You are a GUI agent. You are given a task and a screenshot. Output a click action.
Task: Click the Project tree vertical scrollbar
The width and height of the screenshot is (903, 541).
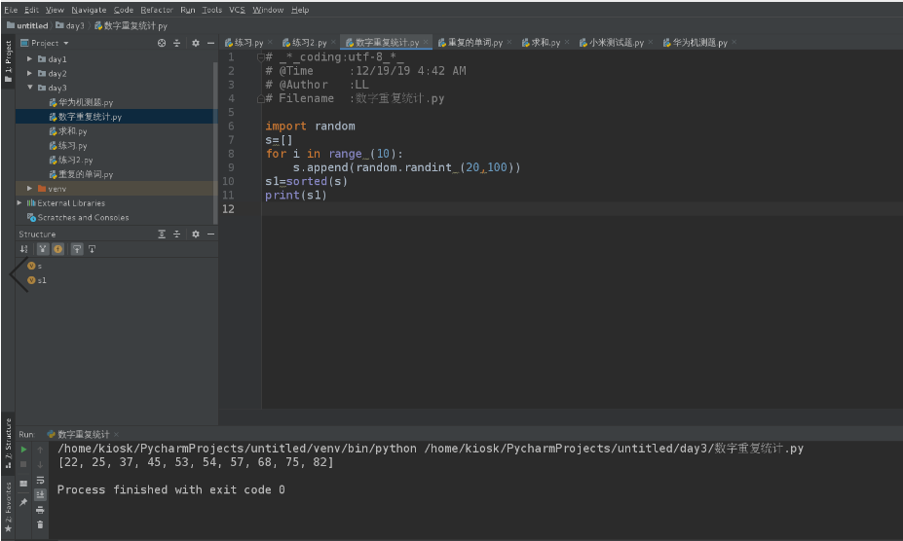point(215,141)
